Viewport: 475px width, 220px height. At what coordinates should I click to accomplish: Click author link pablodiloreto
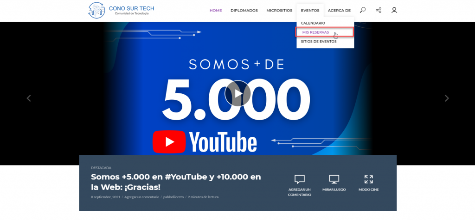173,197
